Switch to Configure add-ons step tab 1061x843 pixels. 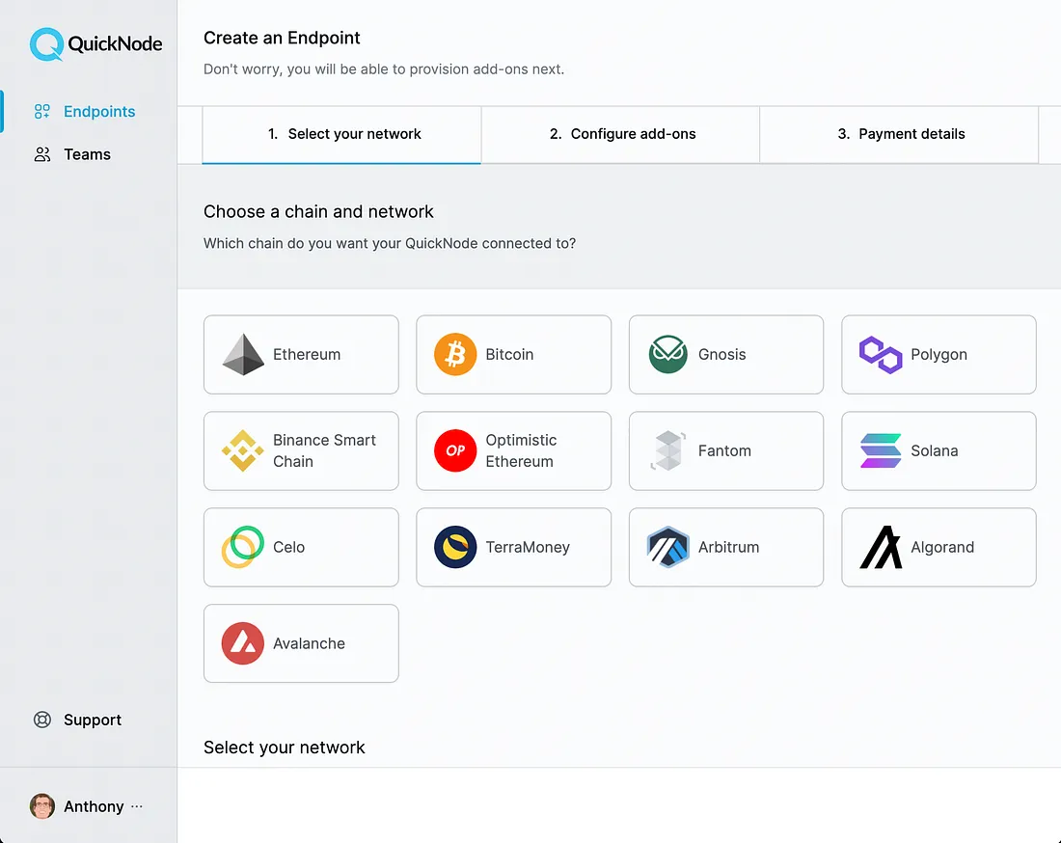621,134
